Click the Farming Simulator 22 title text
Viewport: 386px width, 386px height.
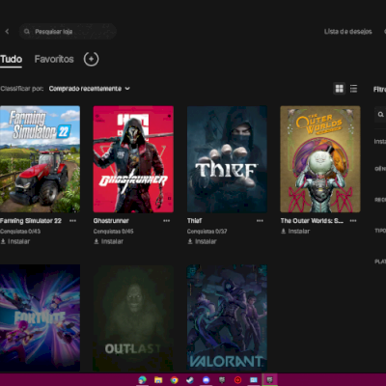tap(31, 221)
